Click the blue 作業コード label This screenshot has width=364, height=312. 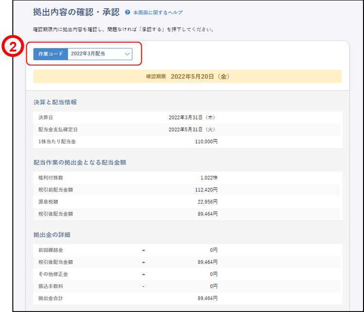tap(50, 54)
